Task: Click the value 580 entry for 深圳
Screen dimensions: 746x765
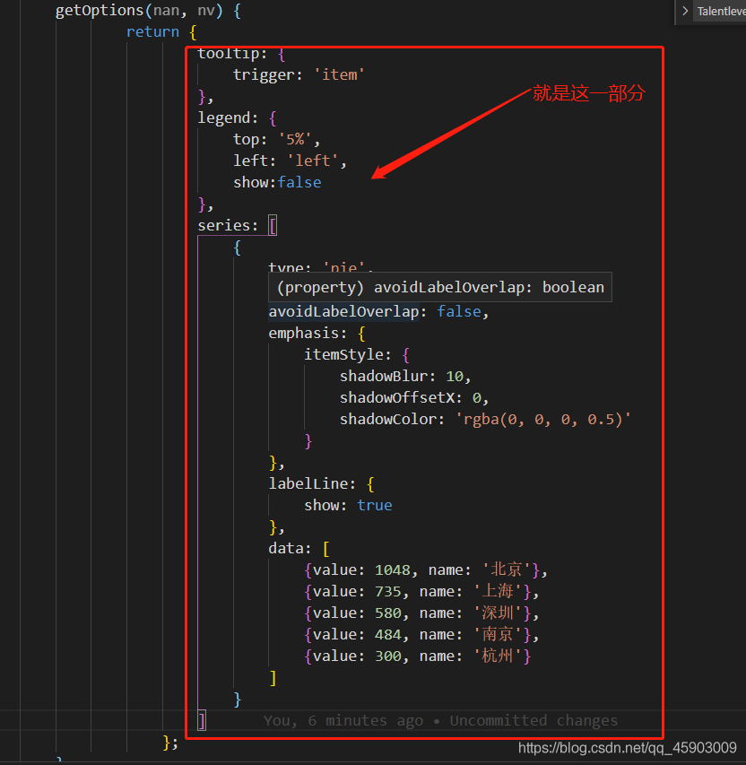Action: pos(421,613)
